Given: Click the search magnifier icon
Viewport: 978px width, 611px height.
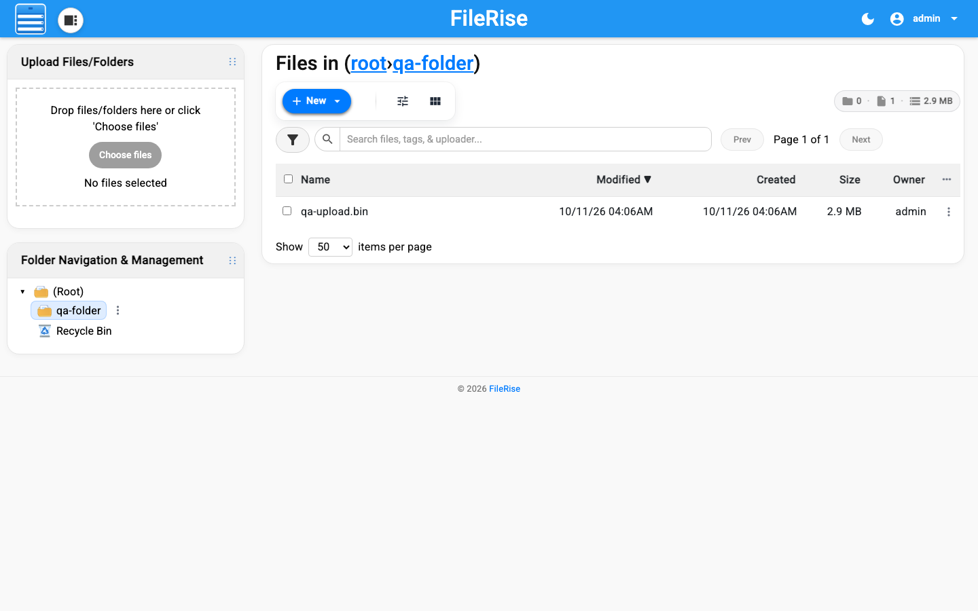Looking at the screenshot, I should tap(327, 139).
